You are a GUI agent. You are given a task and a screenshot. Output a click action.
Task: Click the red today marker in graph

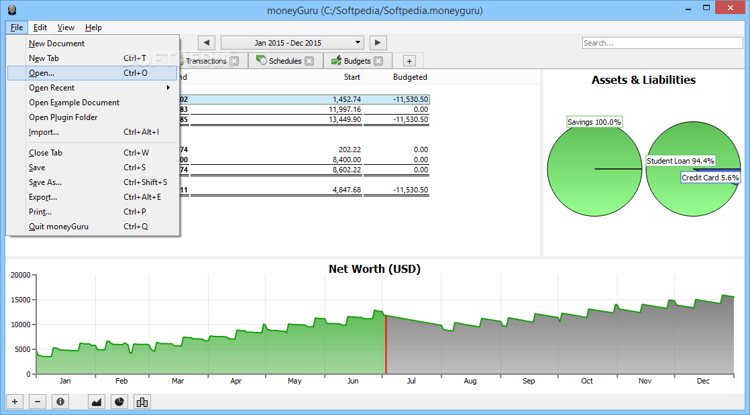coord(386,345)
